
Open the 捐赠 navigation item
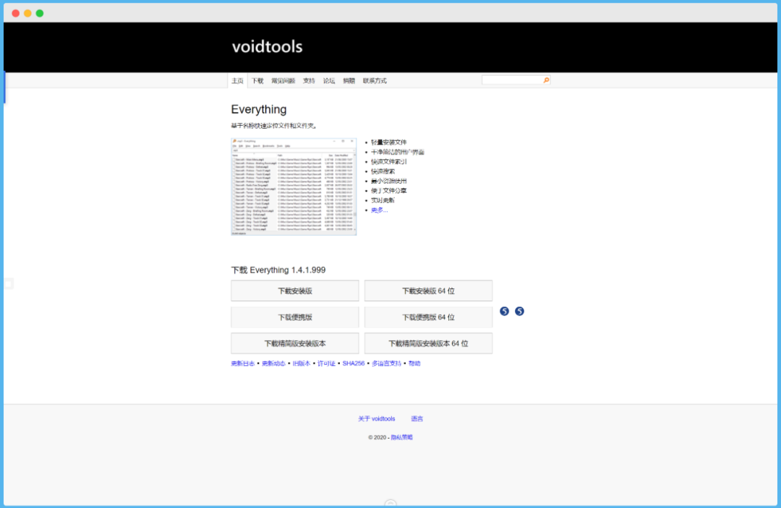pyautogui.click(x=347, y=80)
